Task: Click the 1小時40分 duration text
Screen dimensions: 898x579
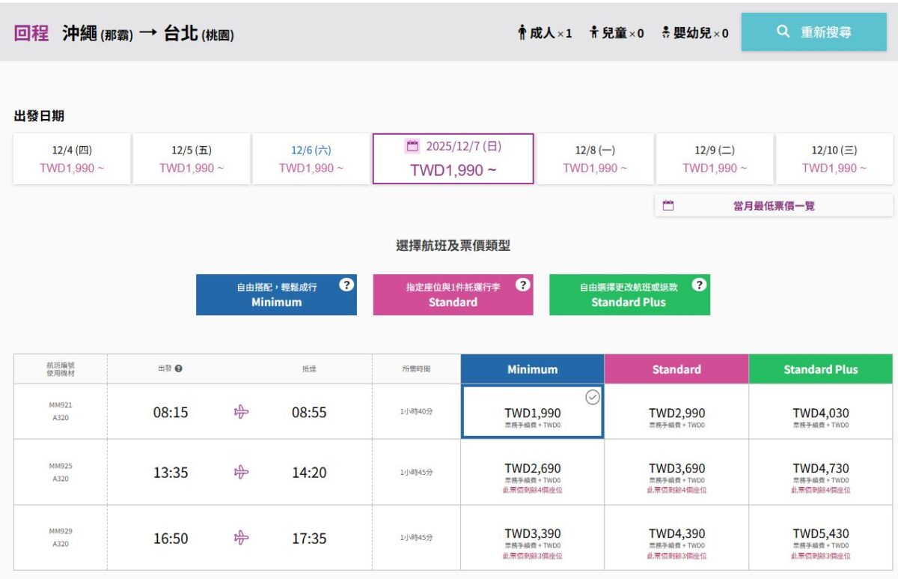Action: point(416,412)
